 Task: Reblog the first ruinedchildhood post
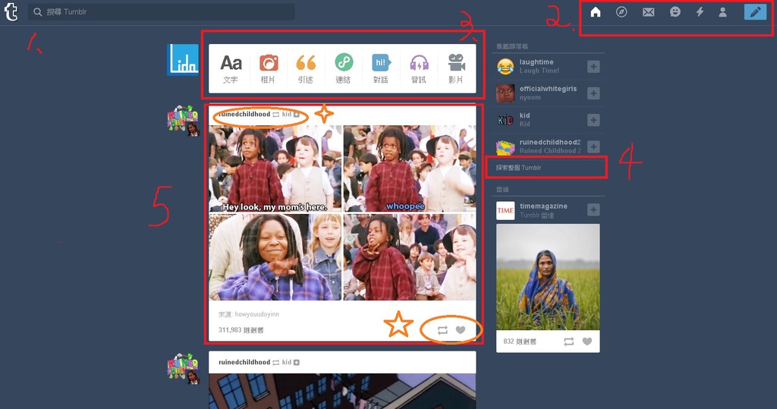pos(442,330)
